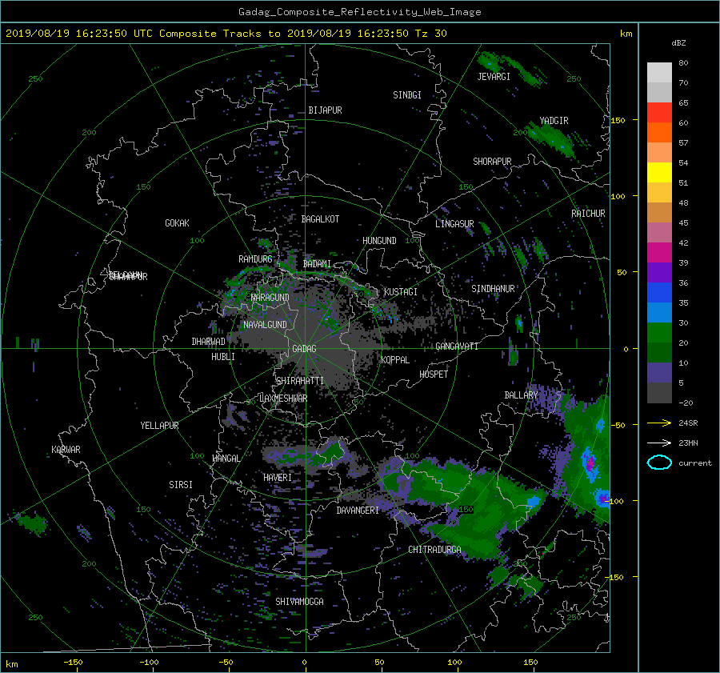
Task: Click the -150 mark on bottom axis
Action: pos(73,662)
